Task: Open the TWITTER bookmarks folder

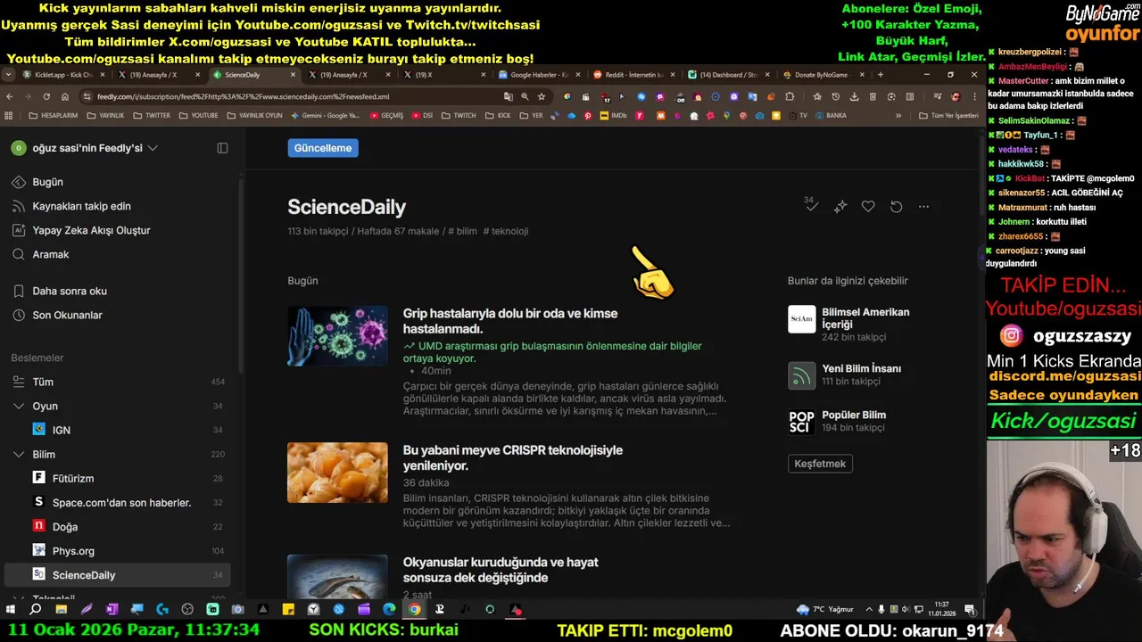Action: coord(152,115)
